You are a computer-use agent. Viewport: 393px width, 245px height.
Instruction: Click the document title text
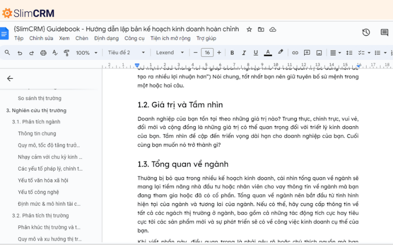[126, 29]
